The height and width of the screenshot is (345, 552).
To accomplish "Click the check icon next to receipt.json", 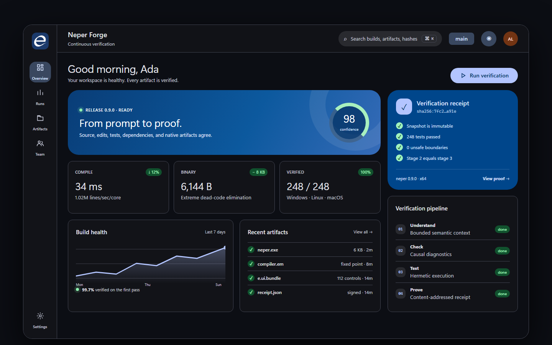I will coord(251,292).
